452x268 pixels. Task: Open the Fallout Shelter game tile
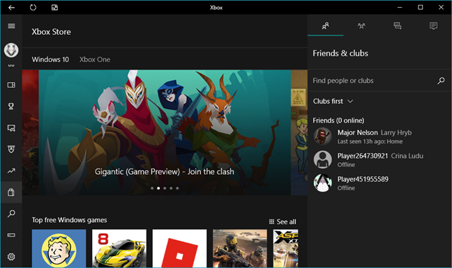point(59,249)
